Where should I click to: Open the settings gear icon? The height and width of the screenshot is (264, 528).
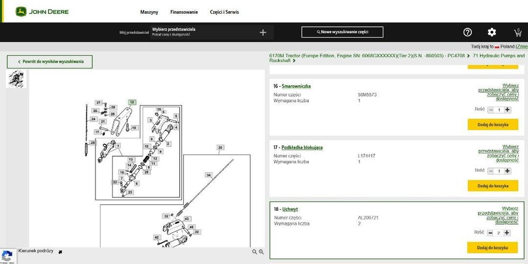[x=492, y=32]
